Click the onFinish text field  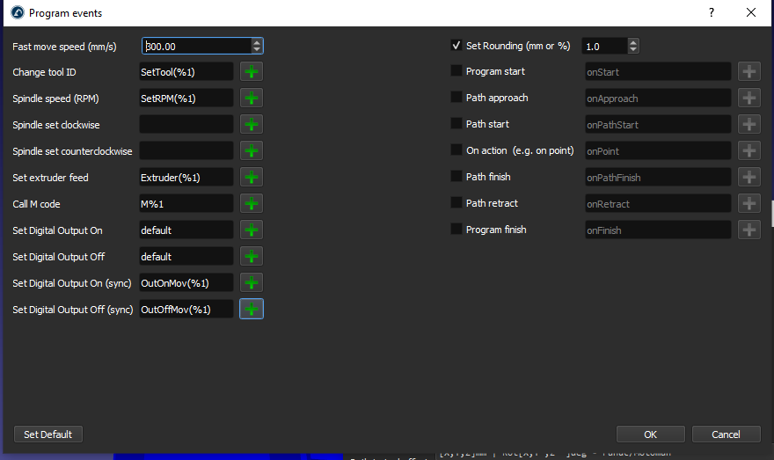[x=658, y=230]
